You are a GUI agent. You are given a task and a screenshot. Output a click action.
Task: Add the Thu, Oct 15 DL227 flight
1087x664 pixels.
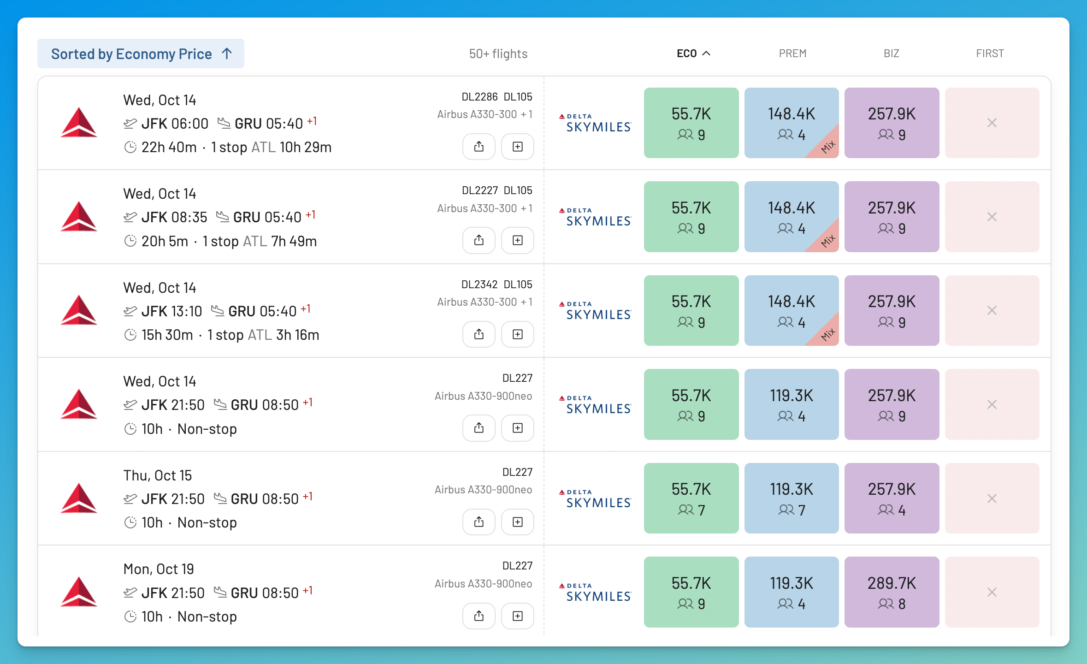[x=518, y=522]
